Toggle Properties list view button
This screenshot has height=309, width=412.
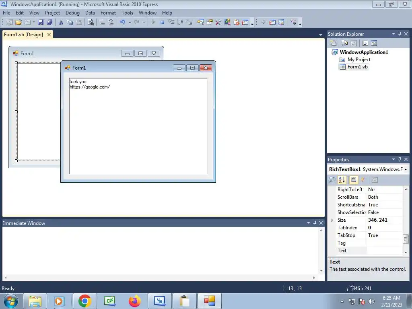click(354, 180)
